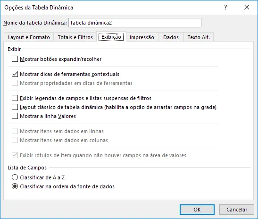Switch to the Totais e Filtros tab

click(75, 37)
